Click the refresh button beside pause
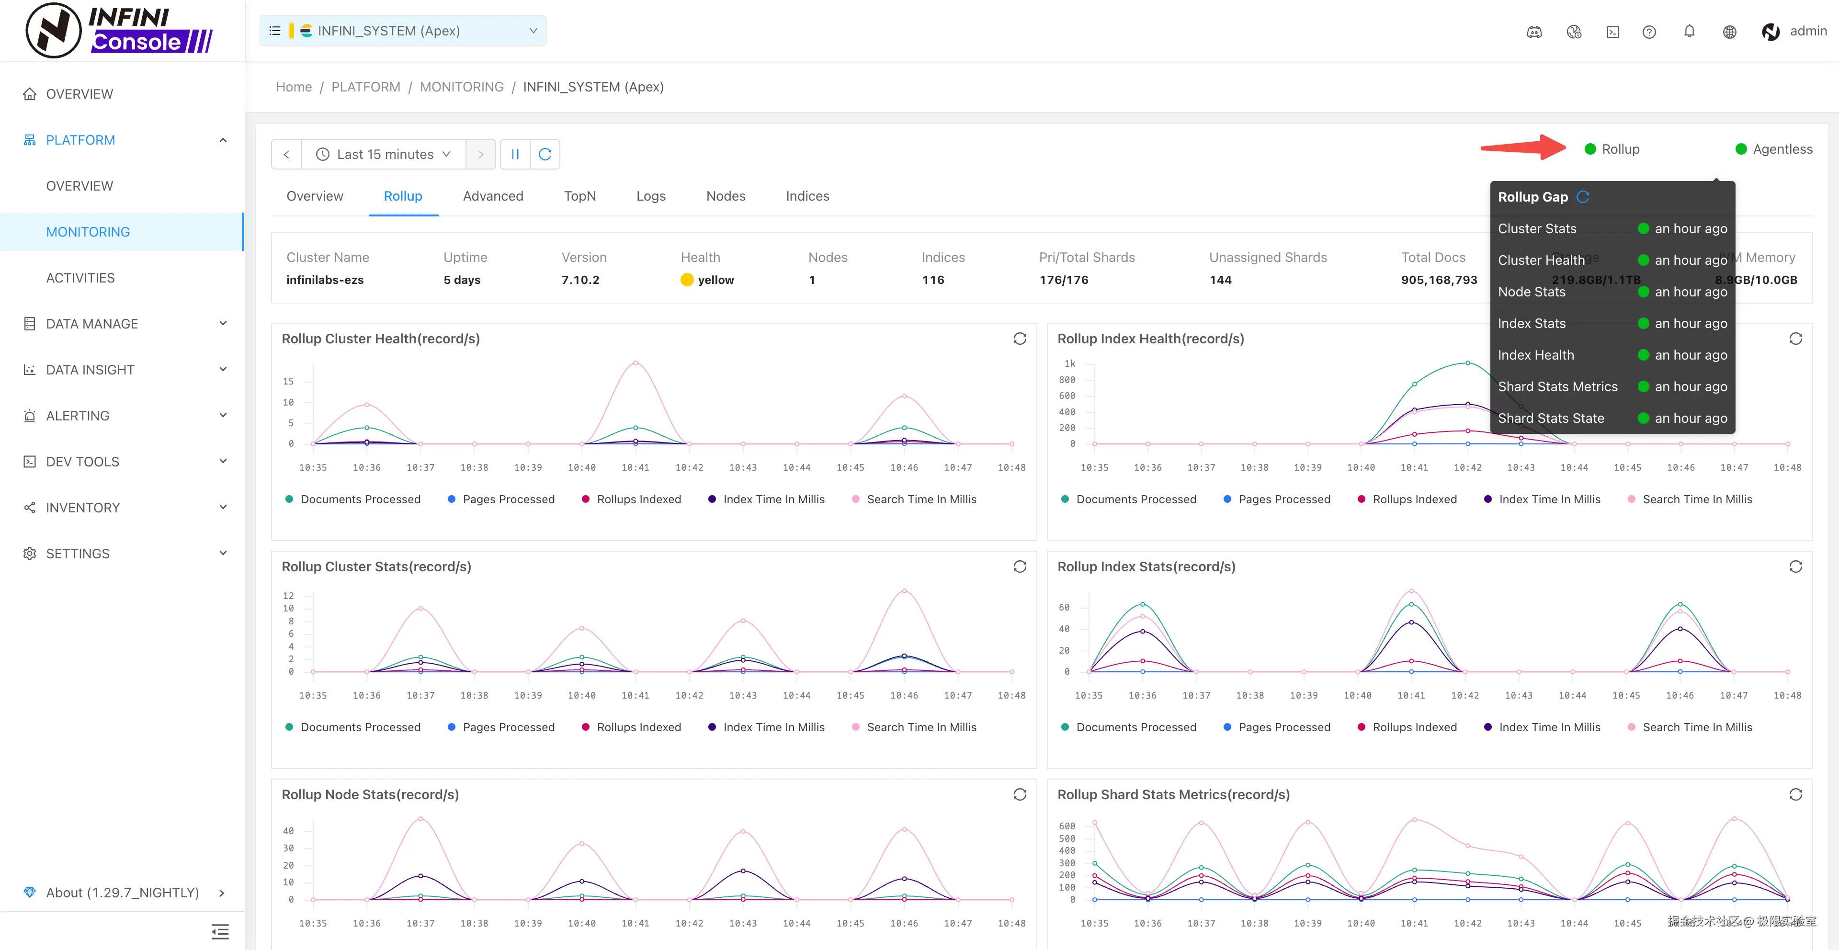 (x=545, y=154)
